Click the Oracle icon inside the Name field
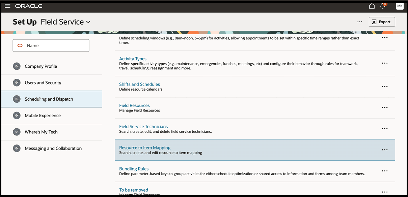Image resolution: width=408 pixels, height=197 pixels. 20,45
